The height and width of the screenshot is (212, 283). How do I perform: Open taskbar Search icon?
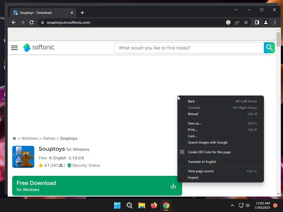tap(130, 205)
